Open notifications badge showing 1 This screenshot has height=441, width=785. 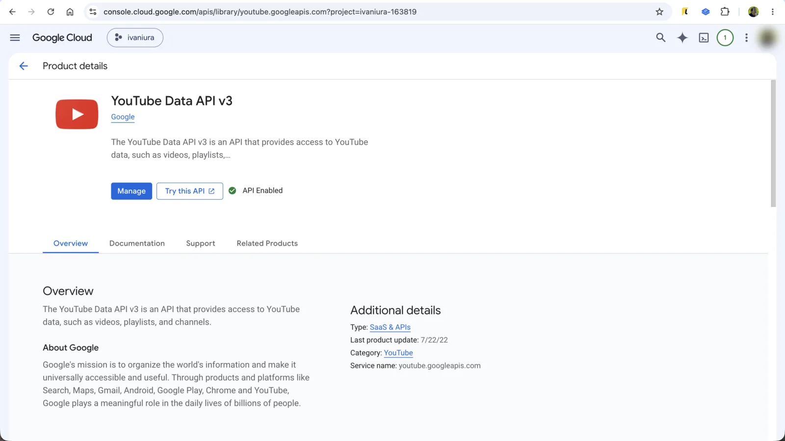click(x=725, y=38)
